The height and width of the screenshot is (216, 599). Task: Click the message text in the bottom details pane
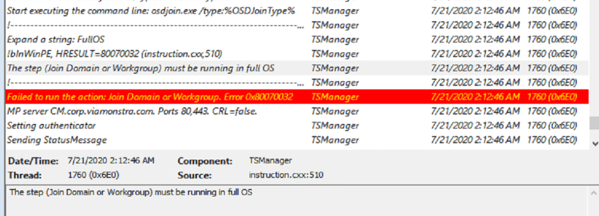(x=131, y=192)
